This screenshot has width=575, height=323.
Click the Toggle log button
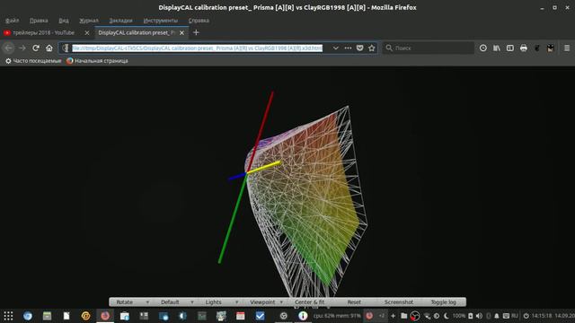click(443, 302)
